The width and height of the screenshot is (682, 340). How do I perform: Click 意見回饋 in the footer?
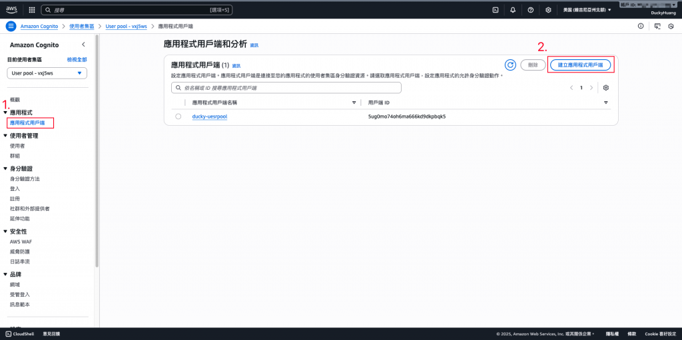(51, 334)
